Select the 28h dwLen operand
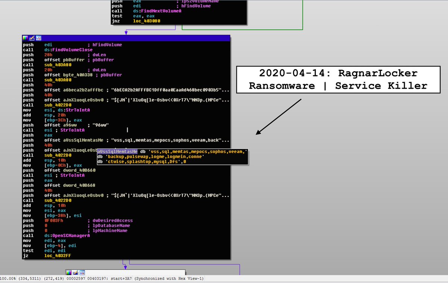448x283 pixels. [x=48, y=55]
